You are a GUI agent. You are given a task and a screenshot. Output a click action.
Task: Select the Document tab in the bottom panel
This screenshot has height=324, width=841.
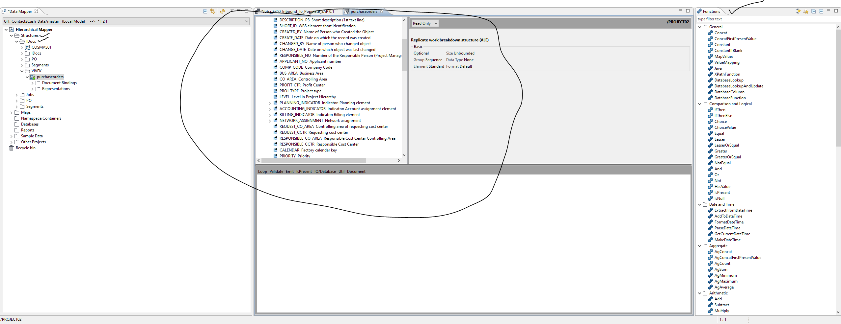356,171
